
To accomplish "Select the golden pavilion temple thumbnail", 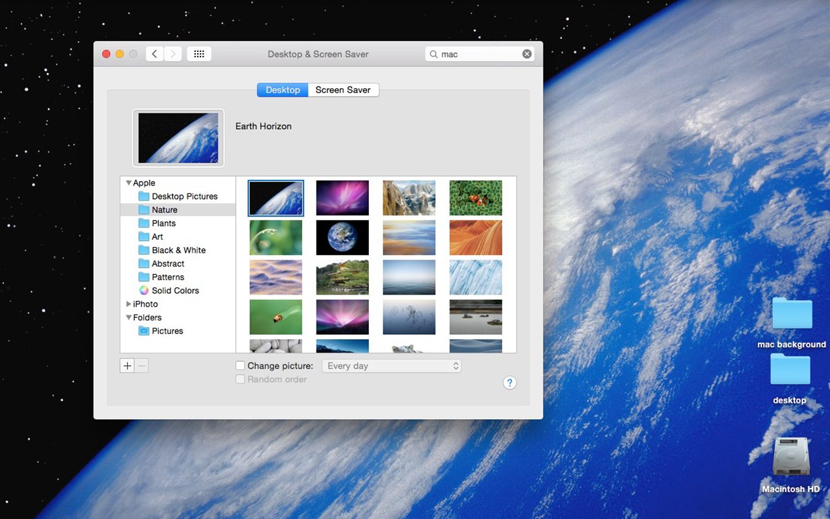I will (342, 277).
